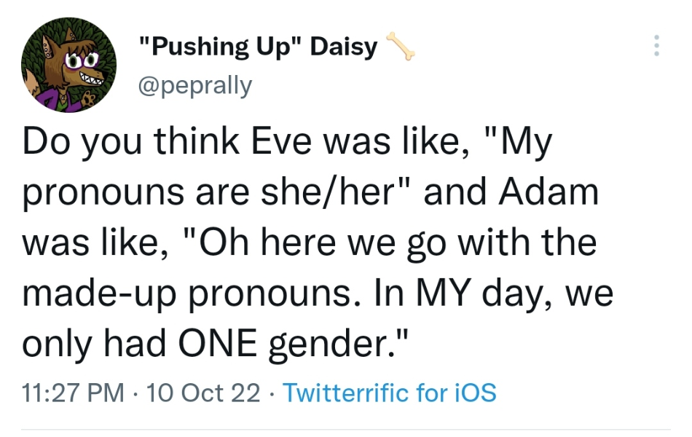Screen dimensions: 692x437
Task: Open the Twitterrific for iOS source link
Action: 389,393
